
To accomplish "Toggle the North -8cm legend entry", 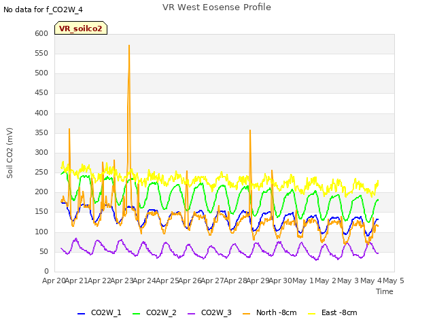I will tap(269, 312).
